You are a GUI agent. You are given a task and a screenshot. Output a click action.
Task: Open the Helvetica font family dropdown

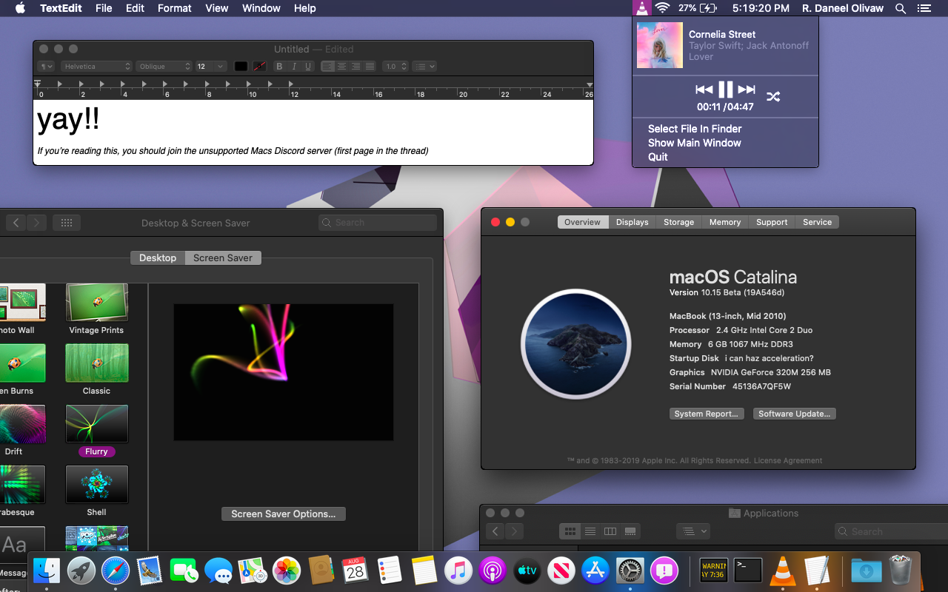click(96, 67)
